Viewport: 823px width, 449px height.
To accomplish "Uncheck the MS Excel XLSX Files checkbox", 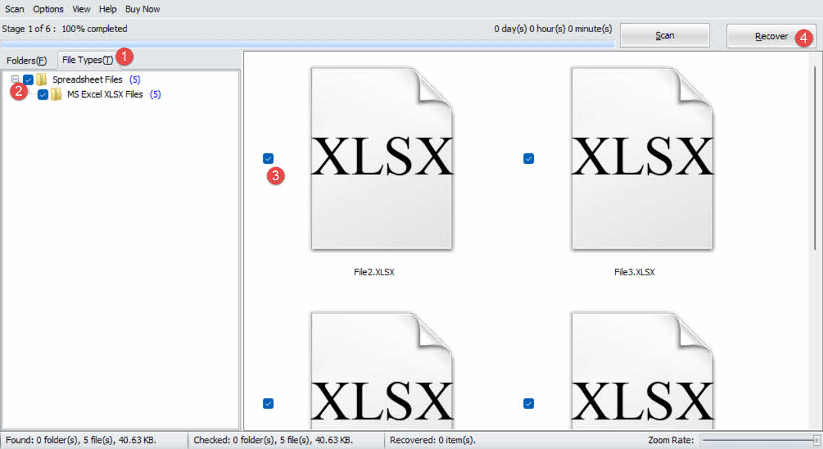I will (x=43, y=94).
